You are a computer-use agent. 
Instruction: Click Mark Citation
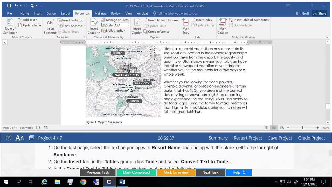223,26
